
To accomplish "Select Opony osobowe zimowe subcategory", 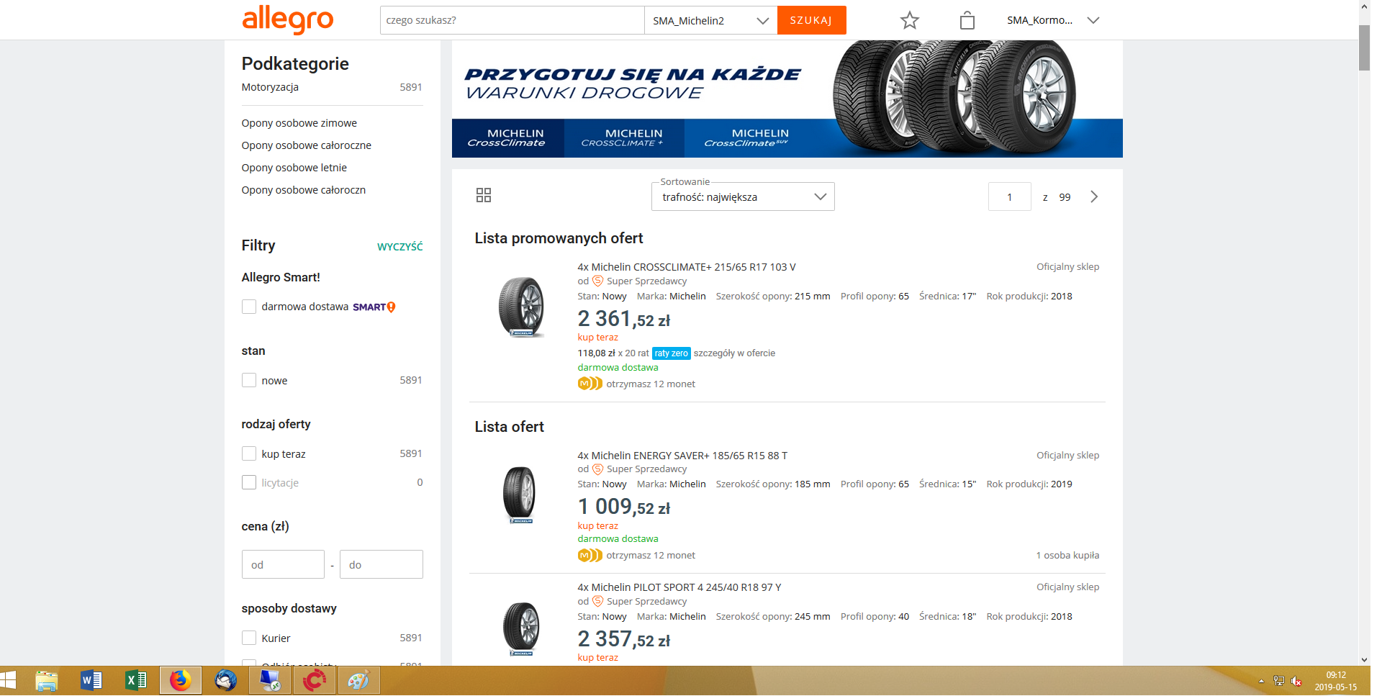I will tap(299, 123).
